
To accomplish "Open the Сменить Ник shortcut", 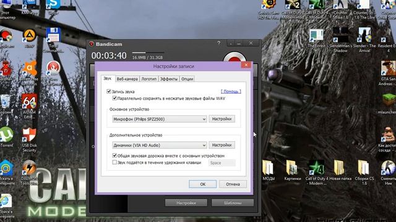I will point(388,173).
